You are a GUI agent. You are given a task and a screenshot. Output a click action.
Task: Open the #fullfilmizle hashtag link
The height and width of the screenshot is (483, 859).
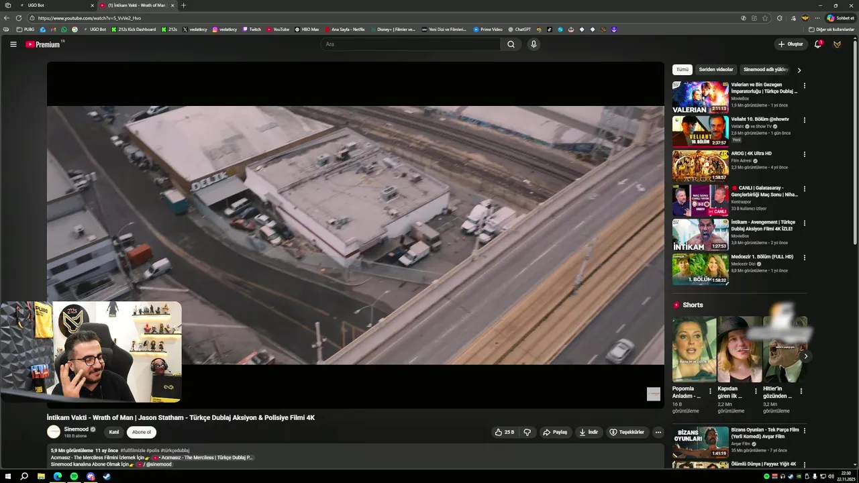[133, 450]
